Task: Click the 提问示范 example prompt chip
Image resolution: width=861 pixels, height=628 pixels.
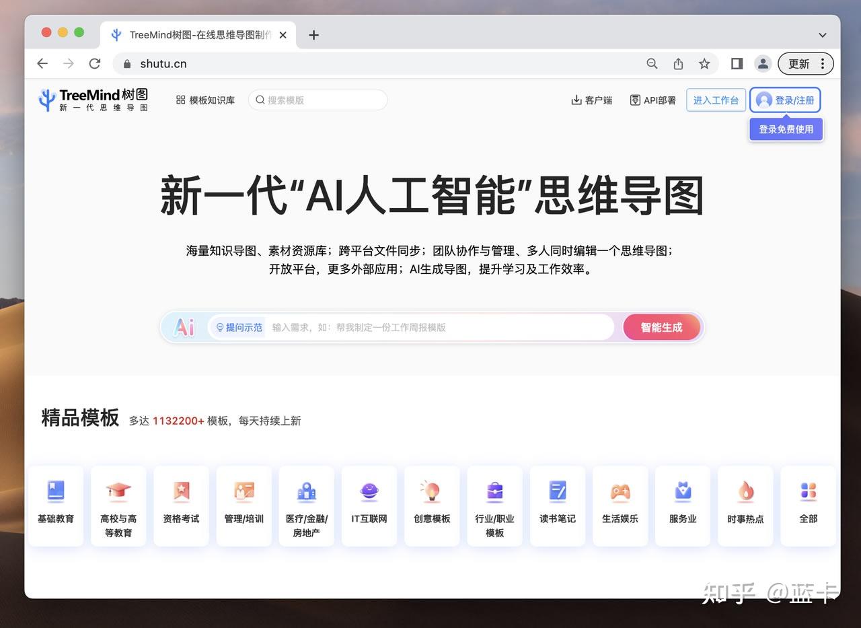Action: (x=237, y=327)
